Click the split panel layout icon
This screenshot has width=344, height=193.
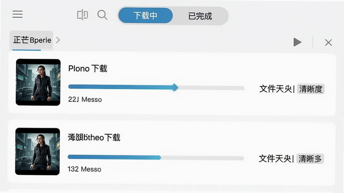coord(83,15)
